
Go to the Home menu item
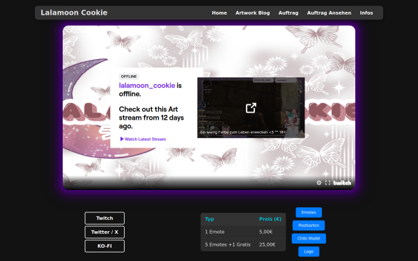point(219,13)
